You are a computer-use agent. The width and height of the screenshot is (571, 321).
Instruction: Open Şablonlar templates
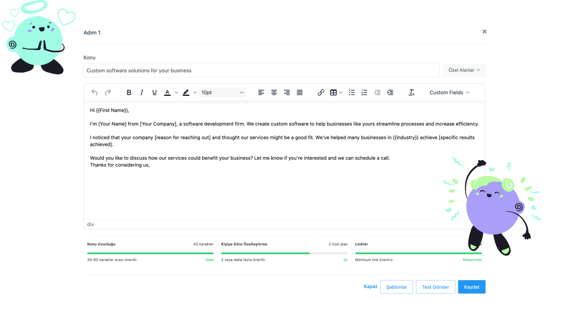coord(396,287)
